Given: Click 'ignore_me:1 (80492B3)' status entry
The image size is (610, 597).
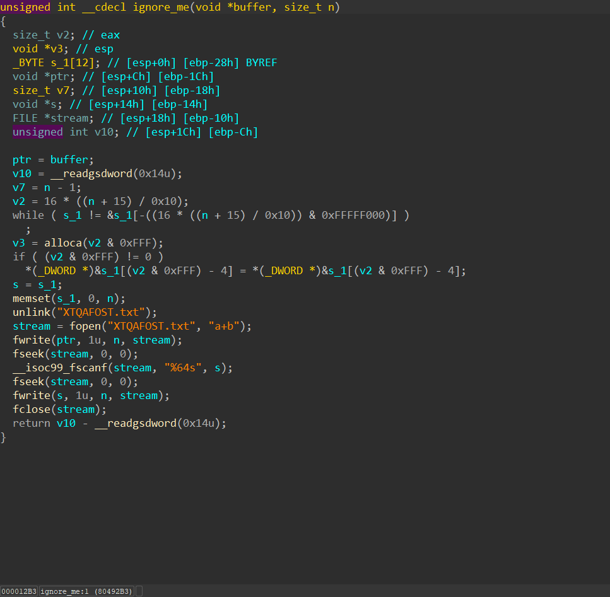Looking at the screenshot, I should coord(86,591).
